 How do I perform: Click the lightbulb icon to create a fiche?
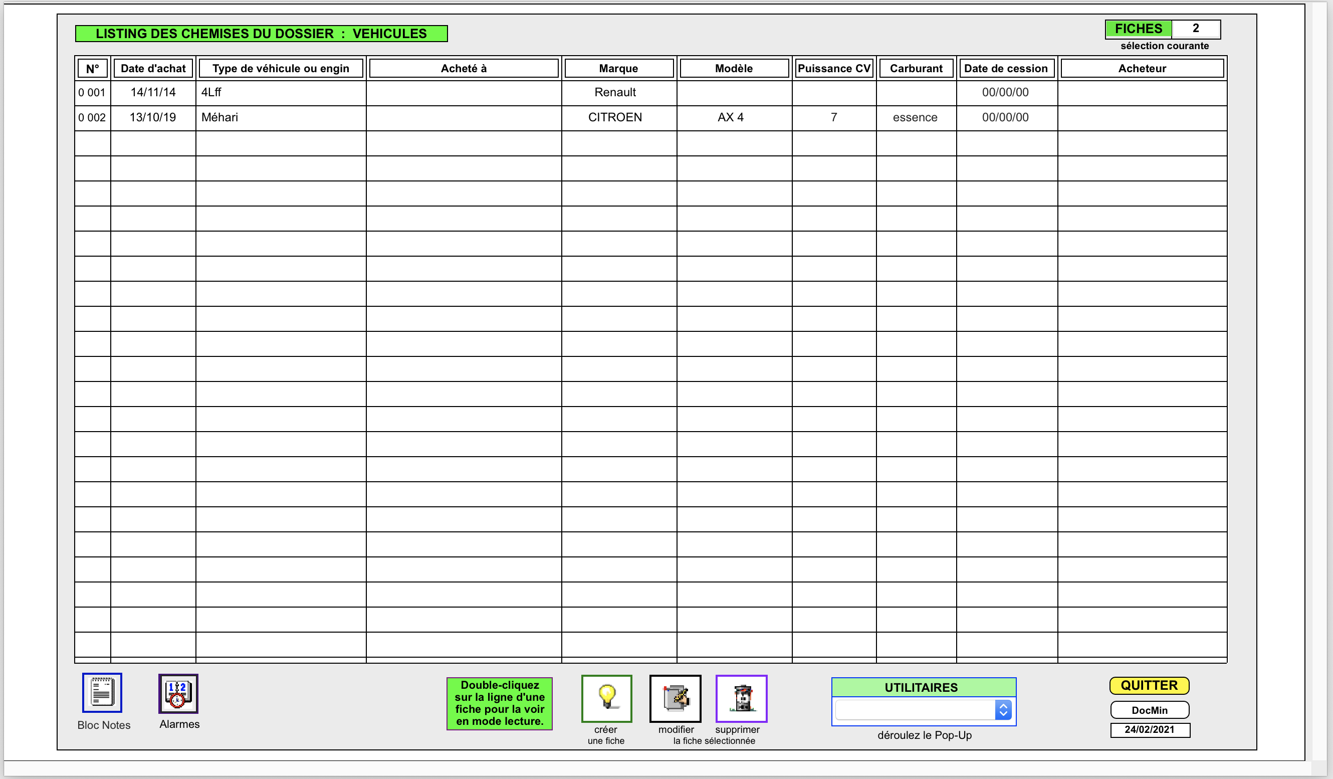point(607,699)
